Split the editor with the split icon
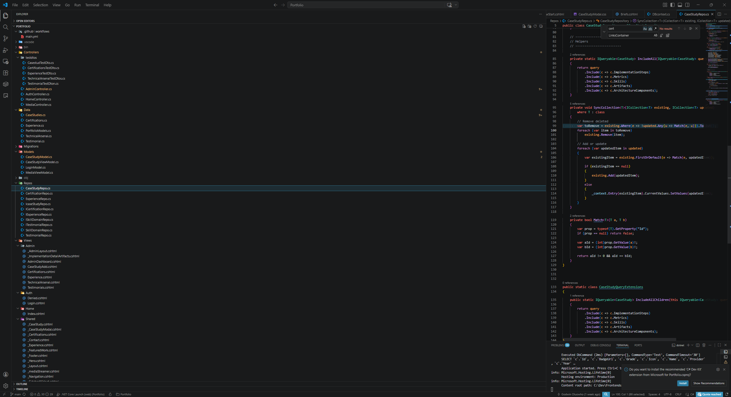 pyautogui.click(x=719, y=14)
